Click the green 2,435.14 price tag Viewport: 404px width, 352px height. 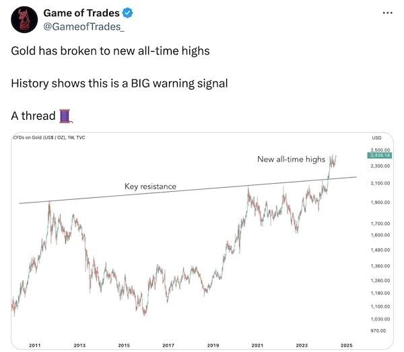coord(380,155)
